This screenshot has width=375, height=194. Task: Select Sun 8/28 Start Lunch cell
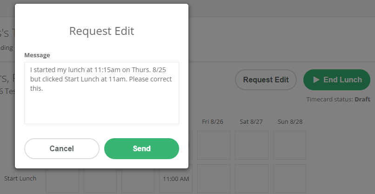click(289, 179)
